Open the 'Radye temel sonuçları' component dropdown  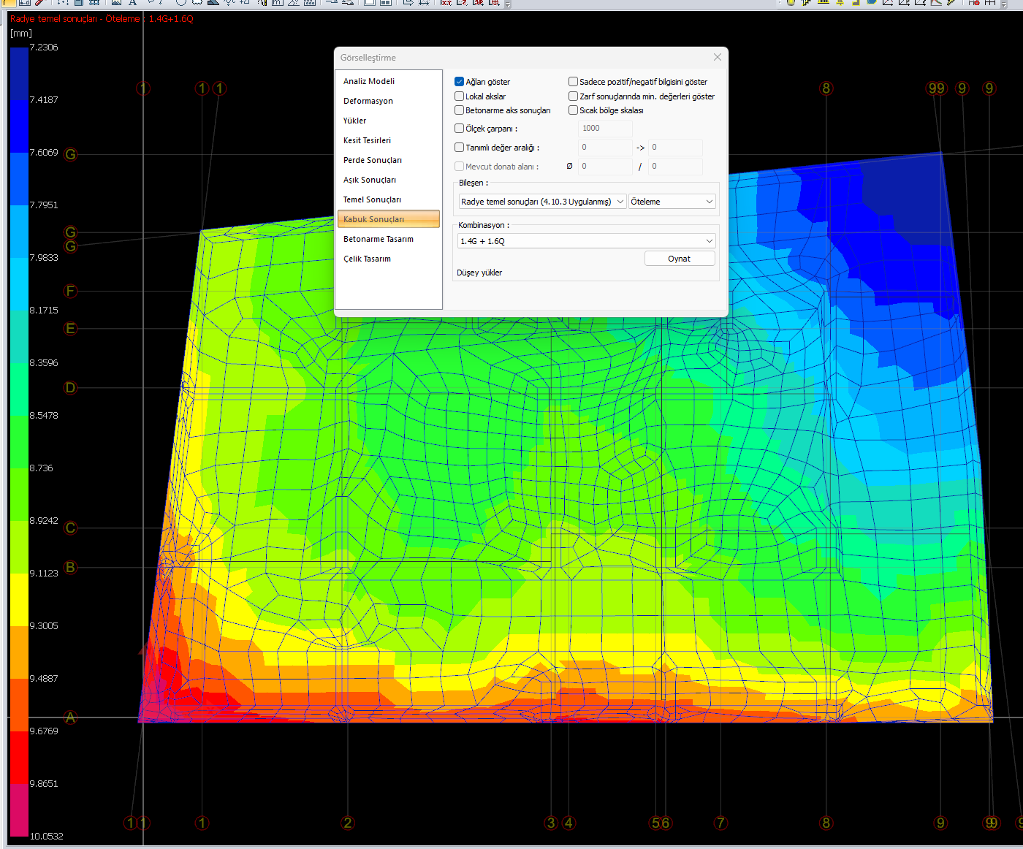542,202
